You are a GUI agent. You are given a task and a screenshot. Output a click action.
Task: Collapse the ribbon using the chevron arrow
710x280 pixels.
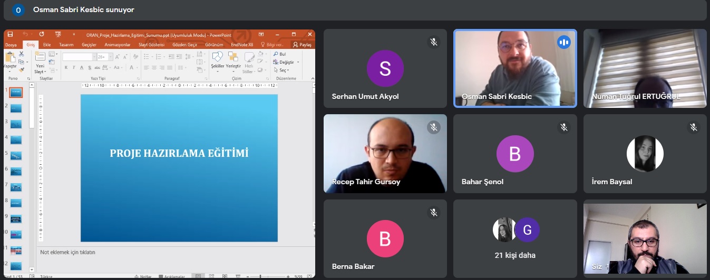point(313,78)
